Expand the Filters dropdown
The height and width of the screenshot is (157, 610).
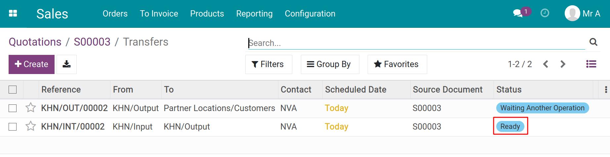pos(268,64)
